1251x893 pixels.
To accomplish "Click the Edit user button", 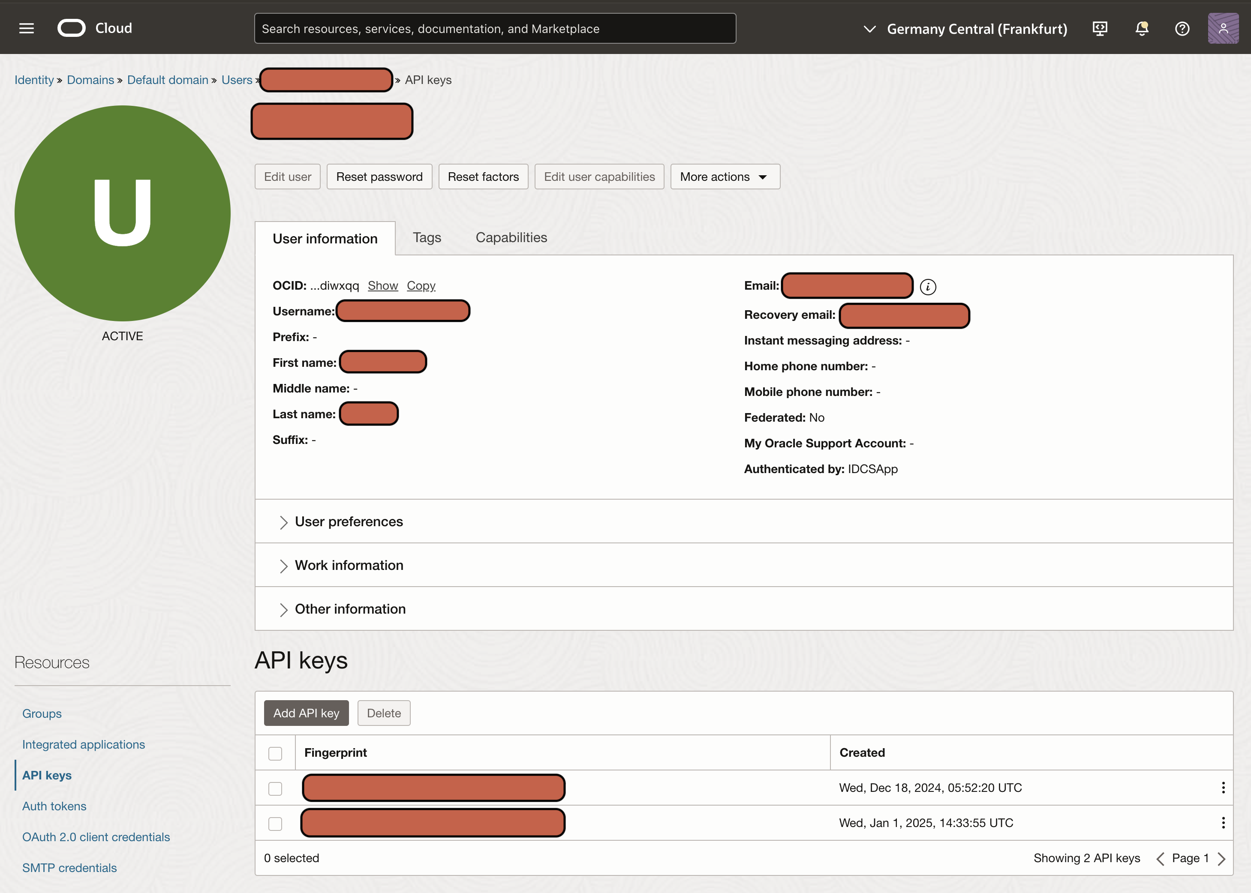I will (287, 177).
